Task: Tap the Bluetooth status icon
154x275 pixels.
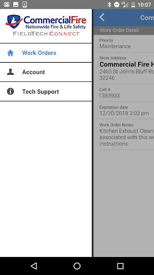Action: tap(110, 5)
